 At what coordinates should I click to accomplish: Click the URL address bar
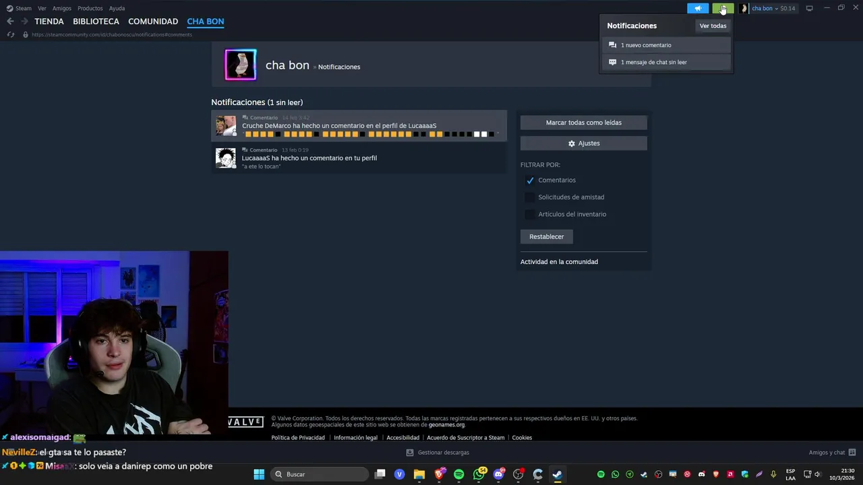(112, 34)
